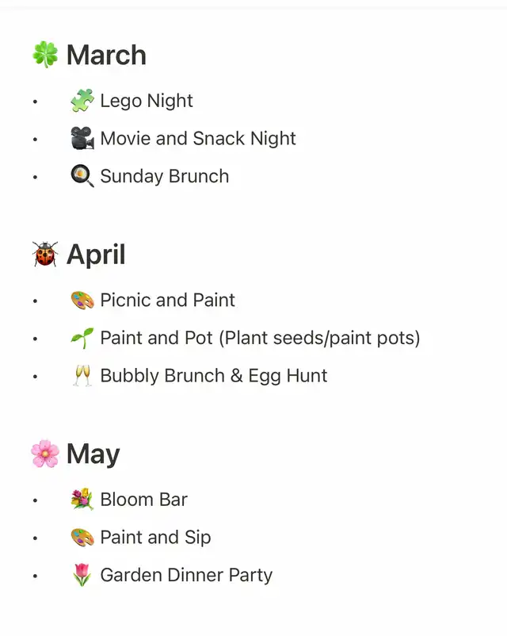Image resolution: width=507 pixels, height=636 pixels.
Task: Click the Garden Dinner Party list item
Action: [x=186, y=575]
